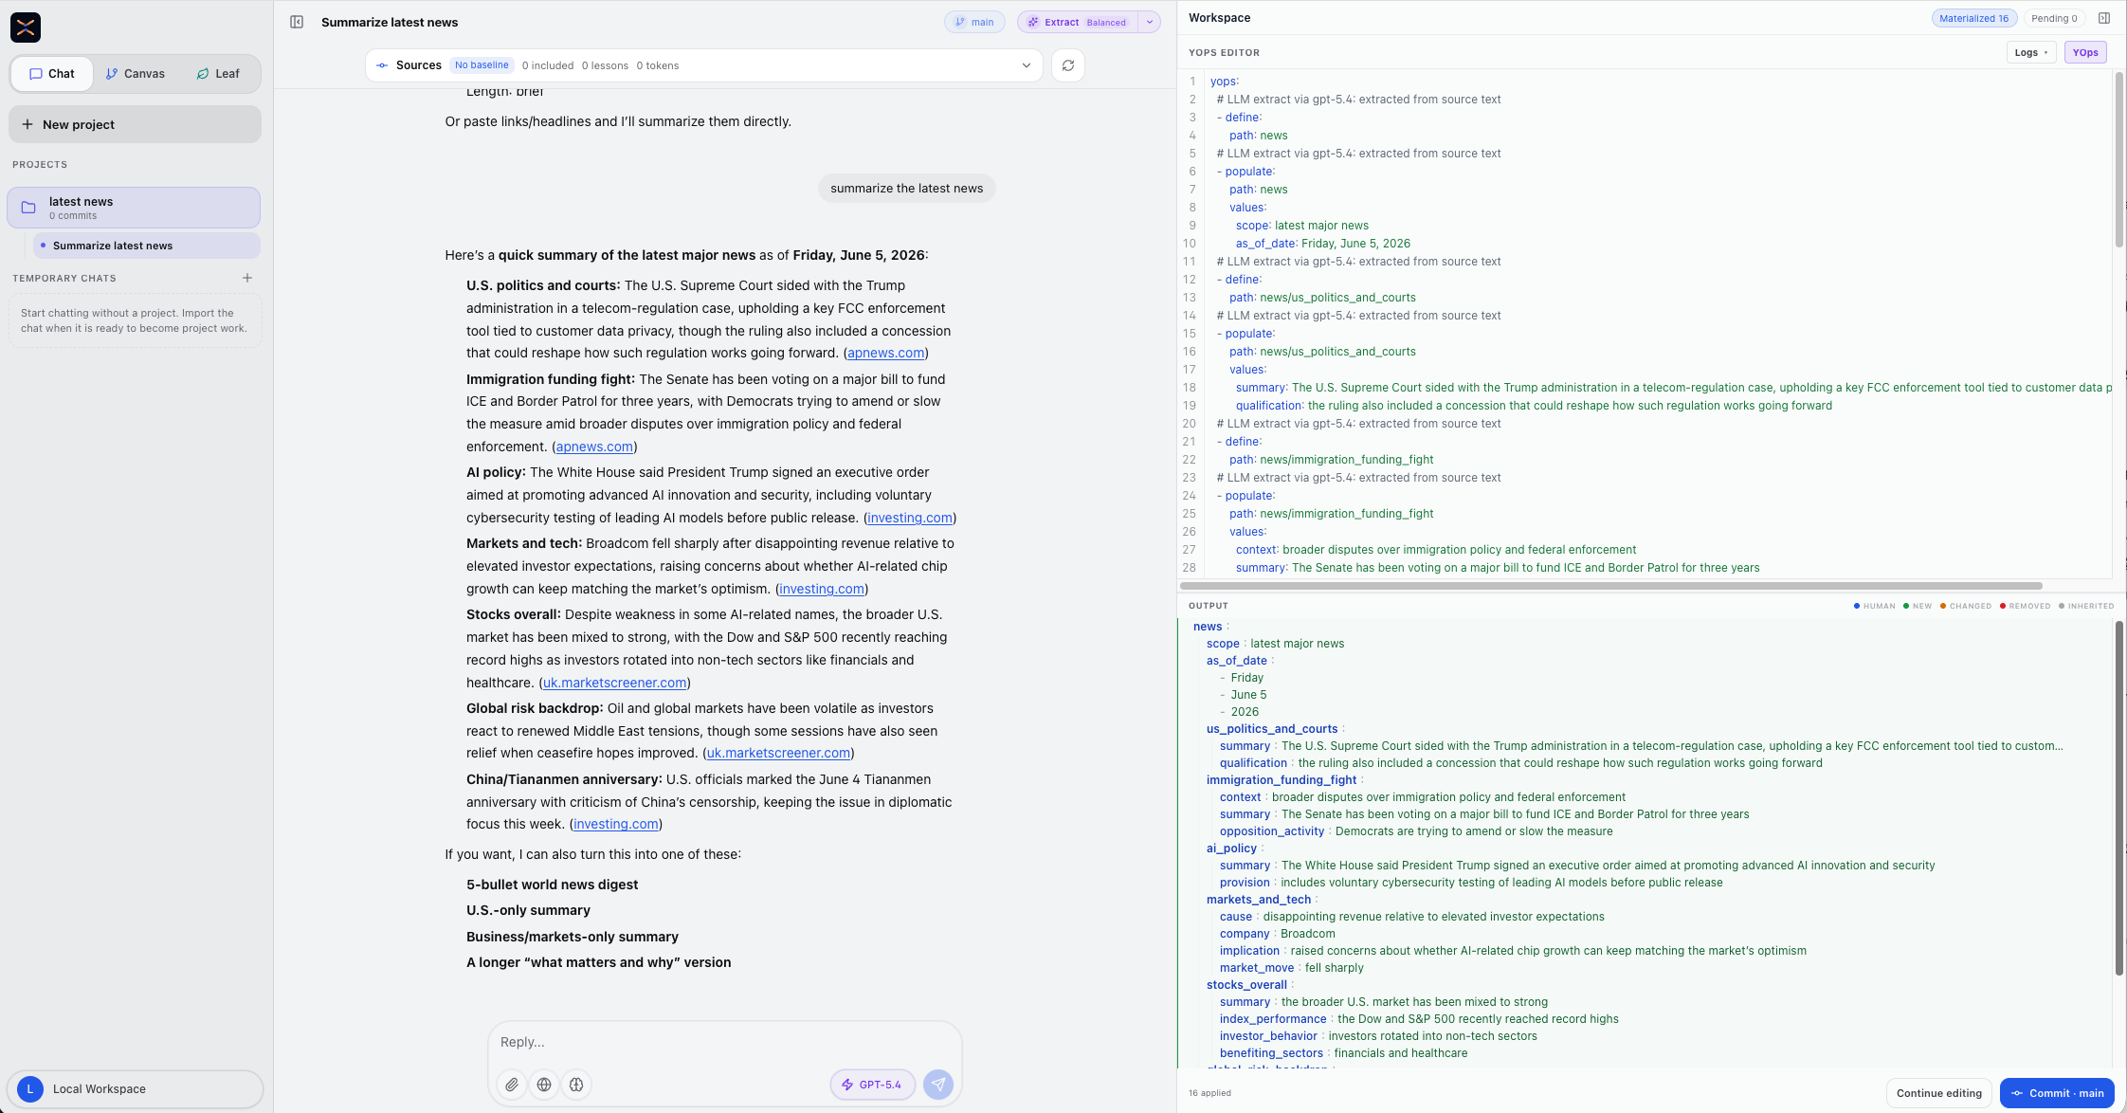Click inside the Reply input field
Viewport: 2127px width, 1113px height.
[725, 1042]
